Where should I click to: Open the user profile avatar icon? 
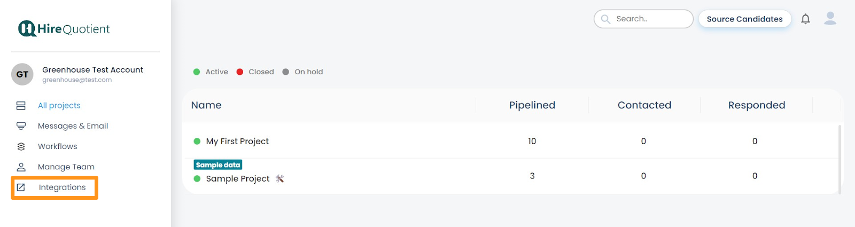830,19
